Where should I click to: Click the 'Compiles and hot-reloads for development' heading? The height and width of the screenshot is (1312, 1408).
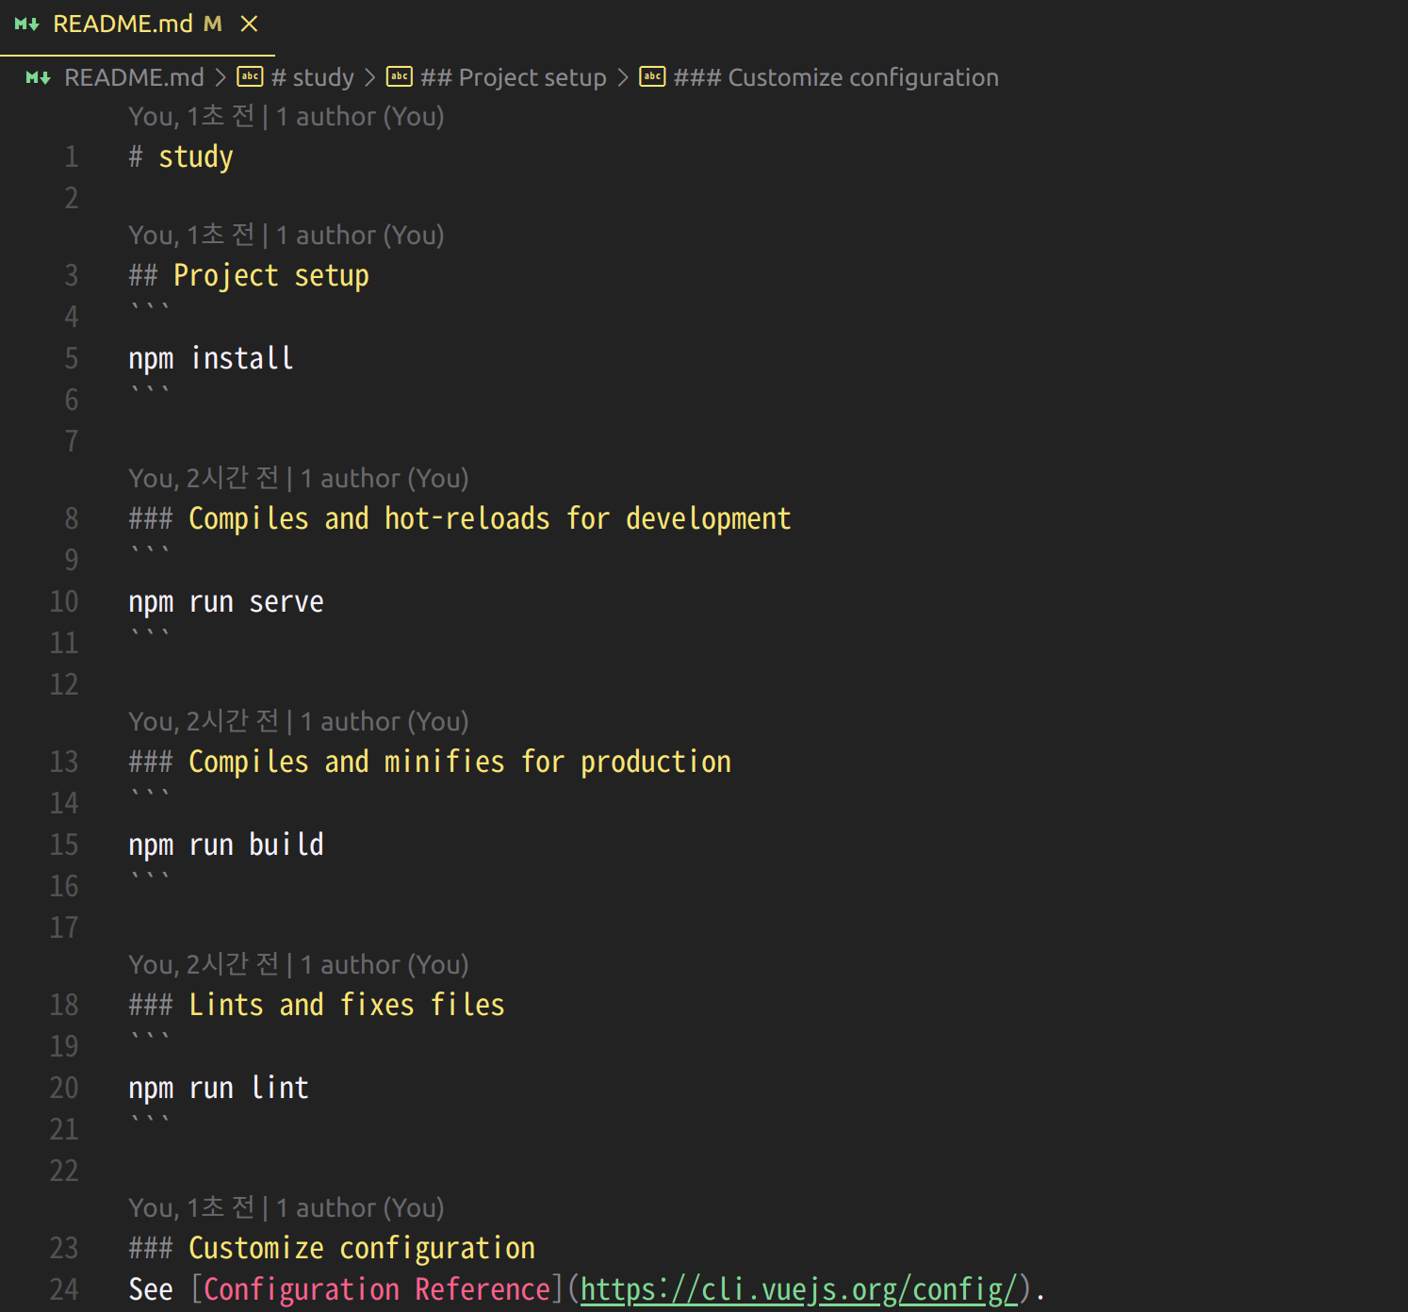point(460,518)
